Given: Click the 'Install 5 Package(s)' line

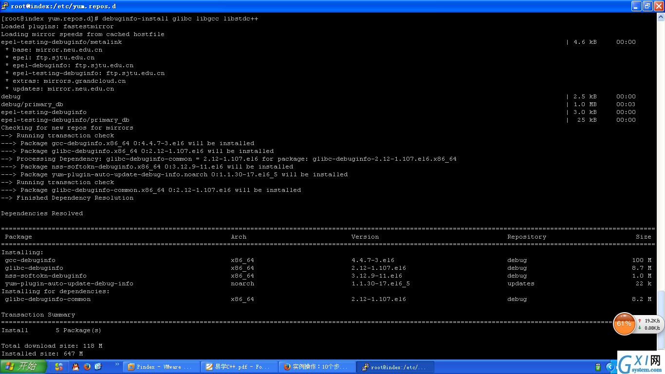Looking at the screenshot, I should point(52,330).
